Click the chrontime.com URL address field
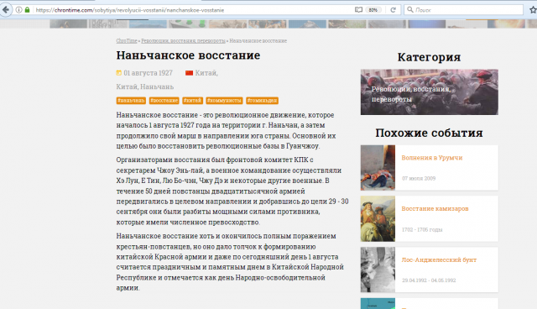 pos(194,10)
